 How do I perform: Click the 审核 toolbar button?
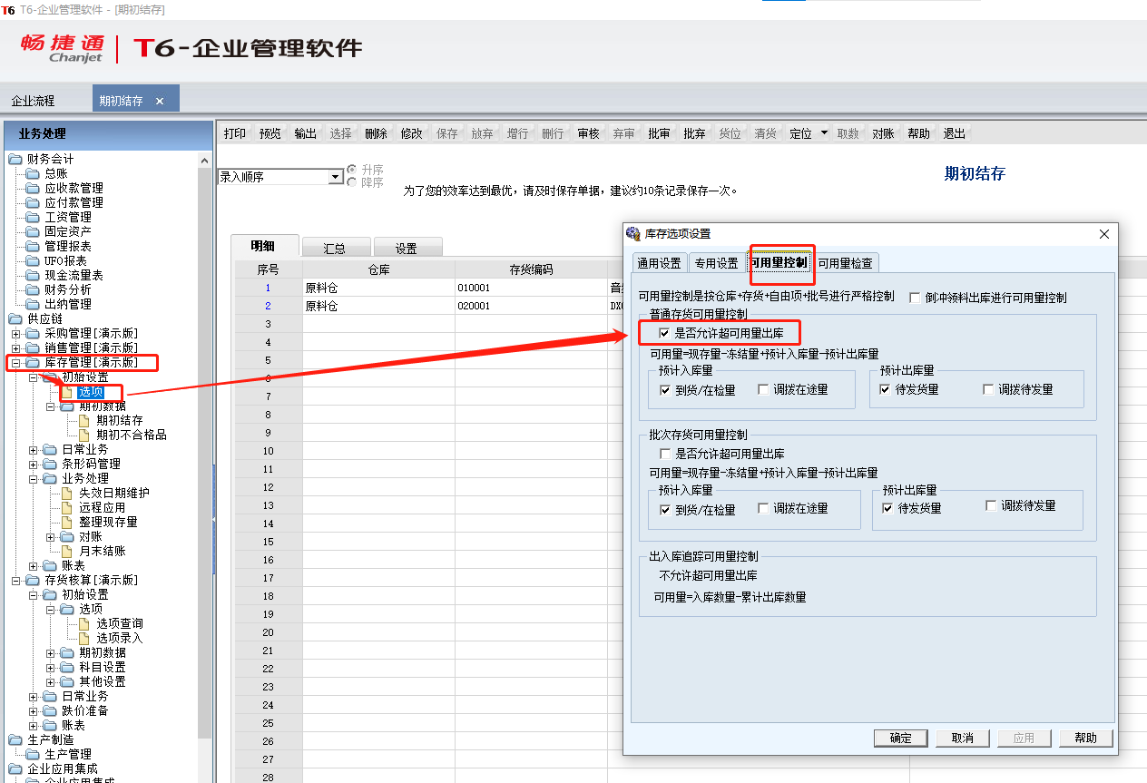pyautogui.click(x=588, y=133)
